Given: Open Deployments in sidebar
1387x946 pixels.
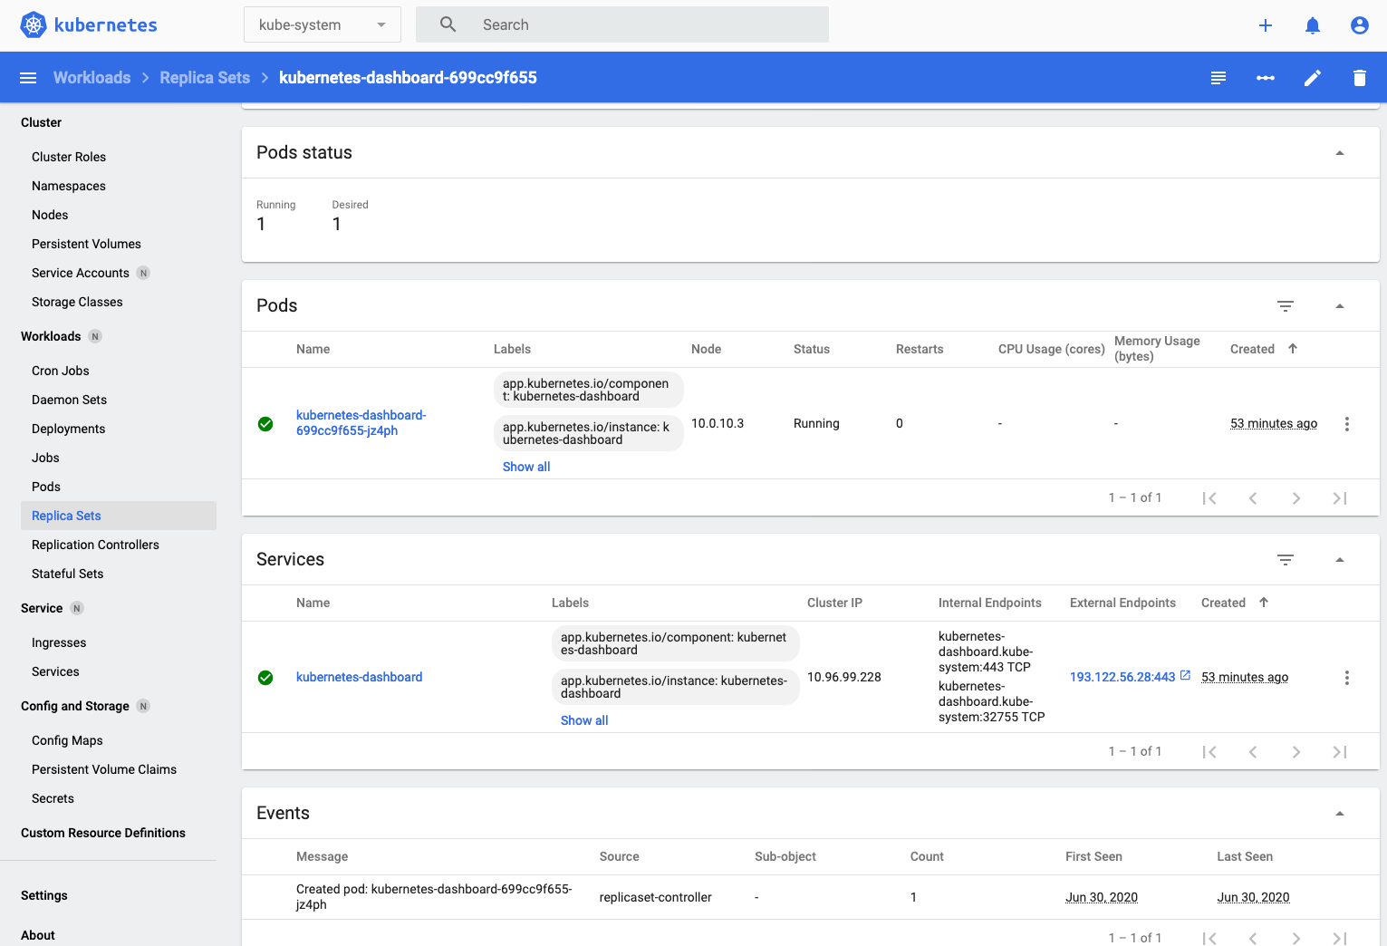Looking at the screenshot, I should (68, 429).
